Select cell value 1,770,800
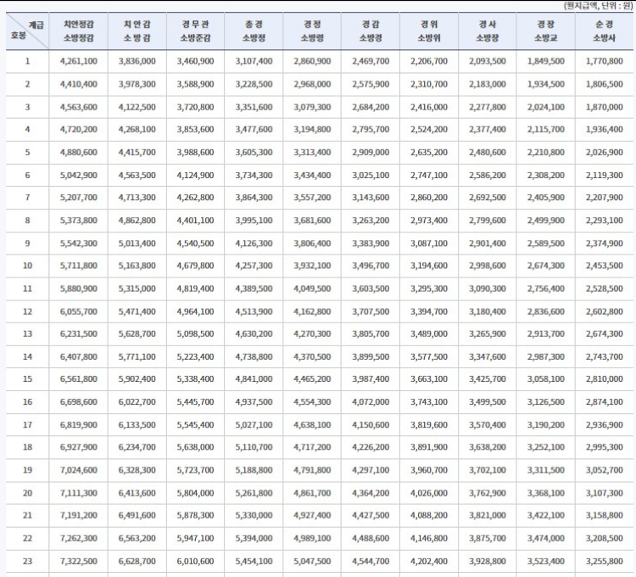 605,61
